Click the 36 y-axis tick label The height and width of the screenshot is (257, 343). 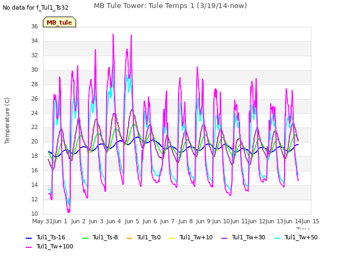coord(34,26)
